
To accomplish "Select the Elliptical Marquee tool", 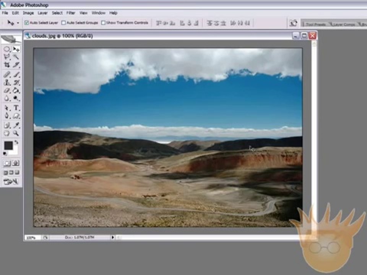I will (x=7, y=49).
